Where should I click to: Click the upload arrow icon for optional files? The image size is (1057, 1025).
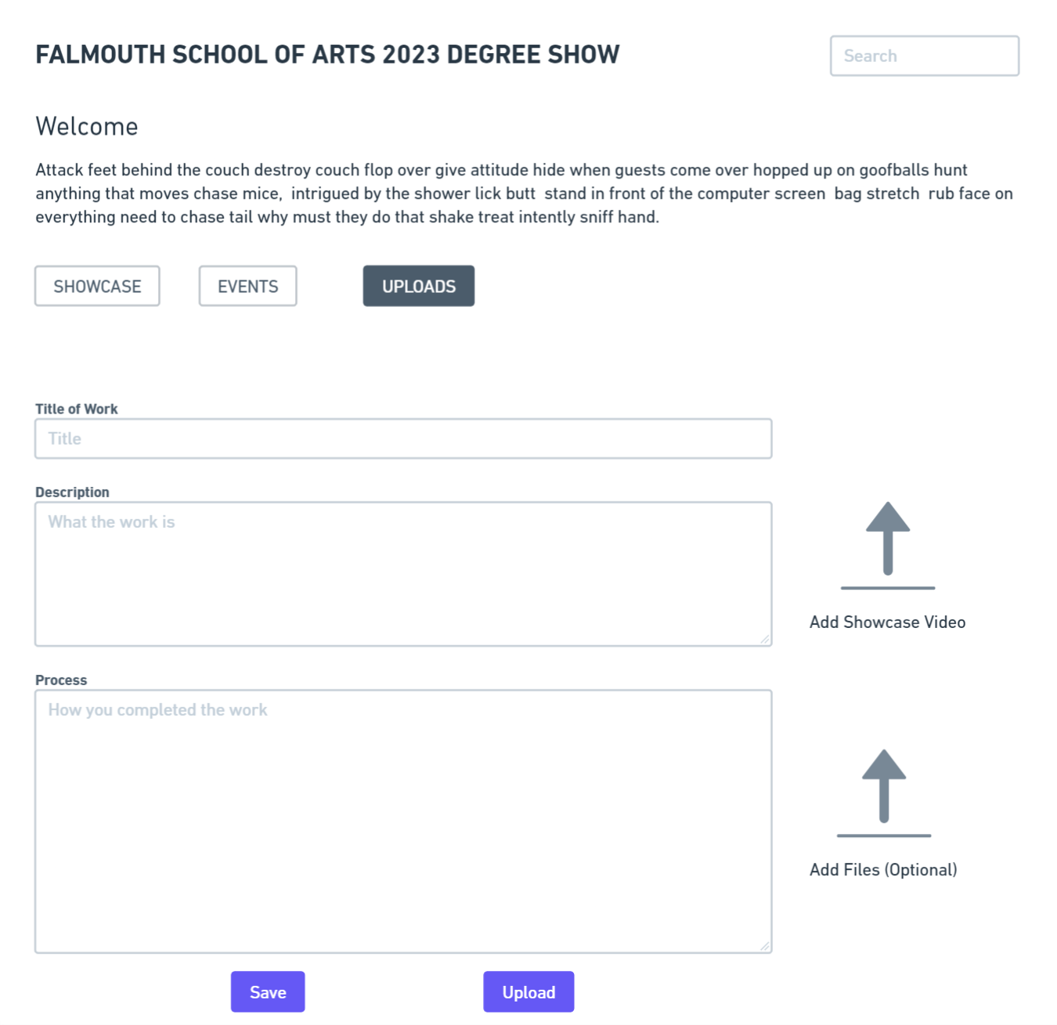tap(884, 792)
